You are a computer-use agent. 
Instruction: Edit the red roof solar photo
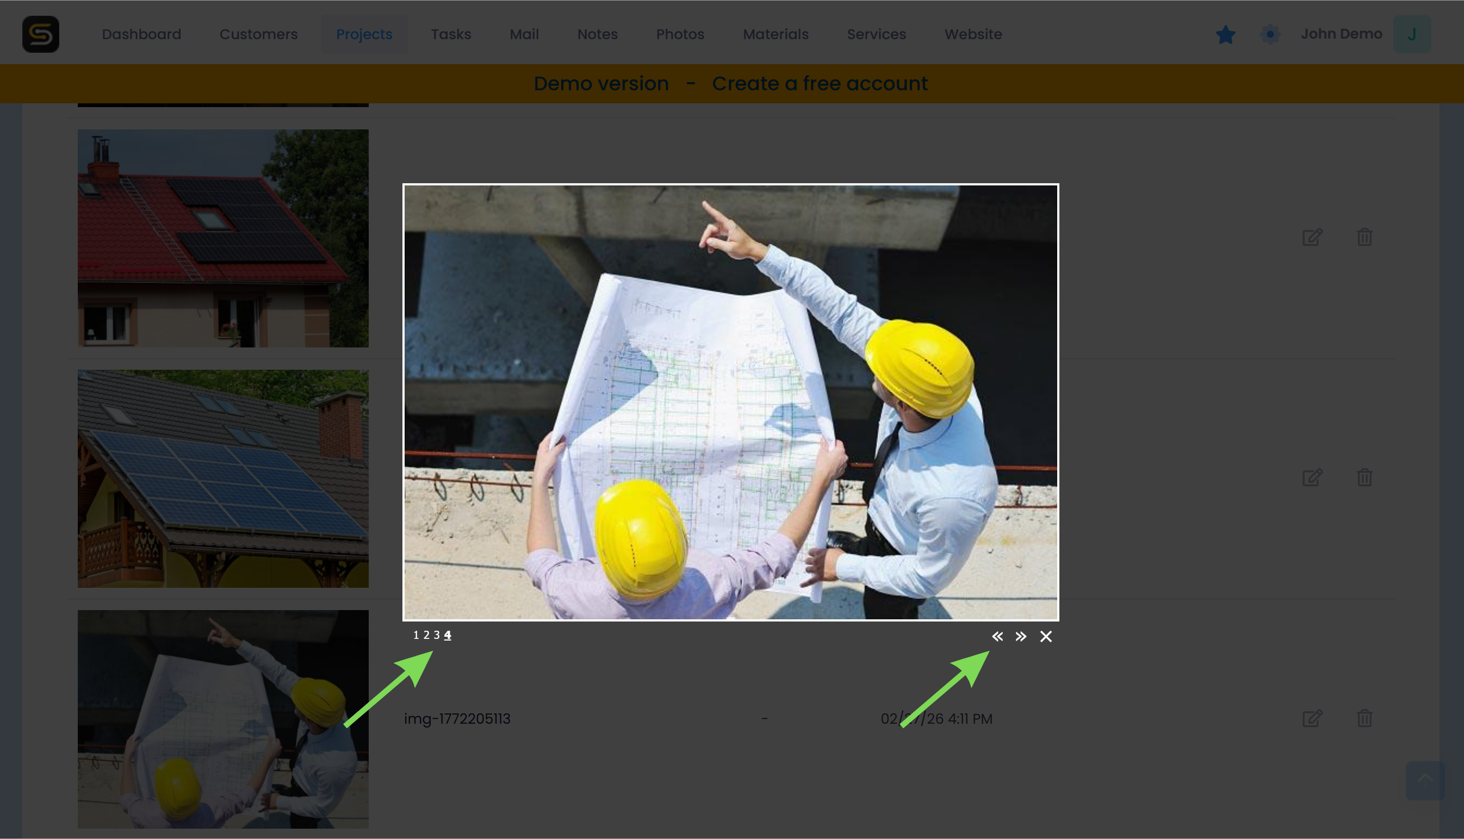(1312, 237)
